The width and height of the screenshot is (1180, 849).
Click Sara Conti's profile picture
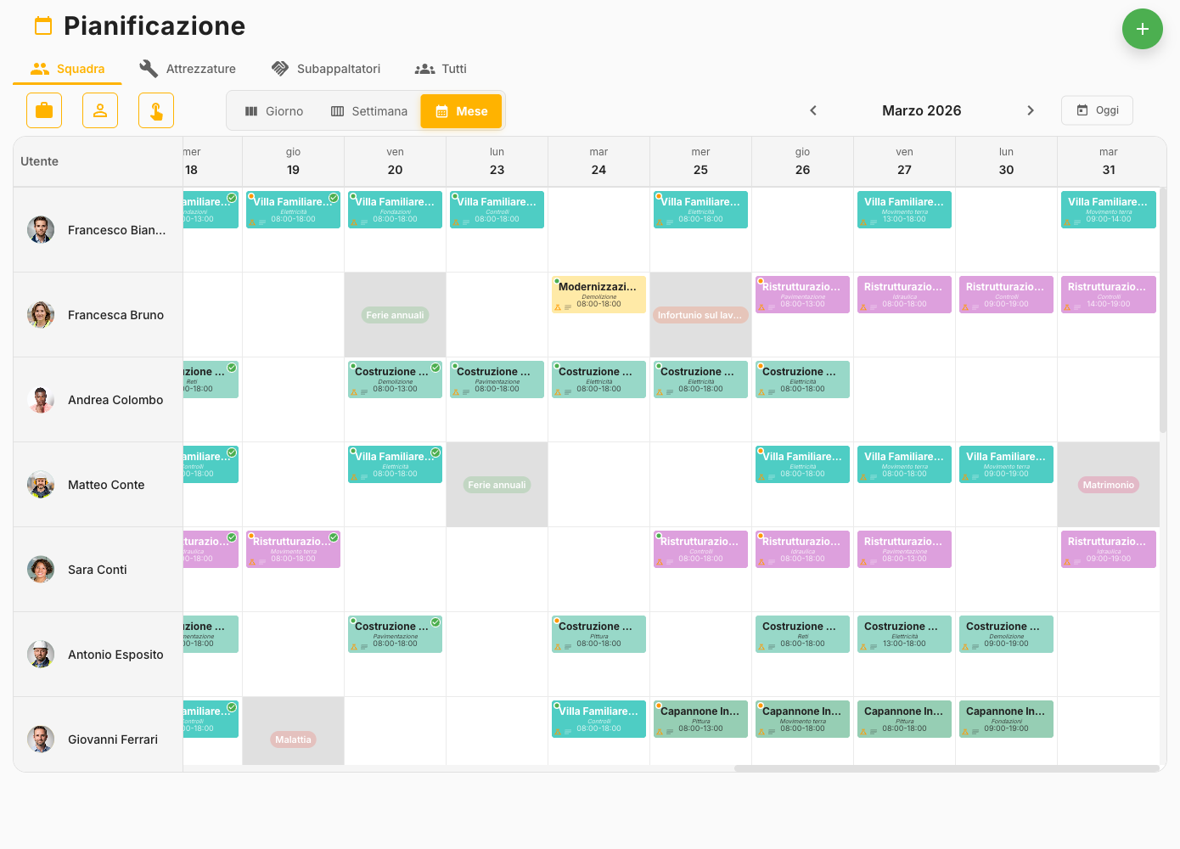click(x=41, y=569)
